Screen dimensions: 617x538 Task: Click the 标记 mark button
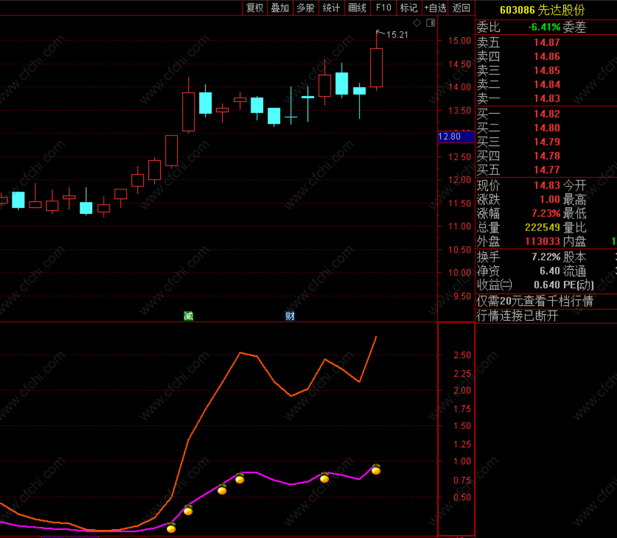point(408,8)
